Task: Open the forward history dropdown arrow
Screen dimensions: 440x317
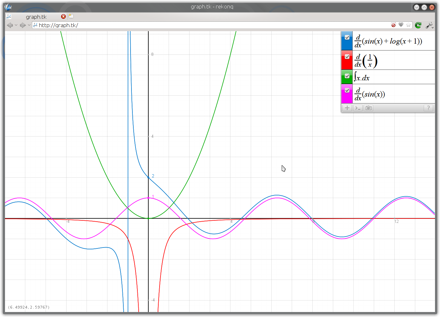Action: coord(29,25)
